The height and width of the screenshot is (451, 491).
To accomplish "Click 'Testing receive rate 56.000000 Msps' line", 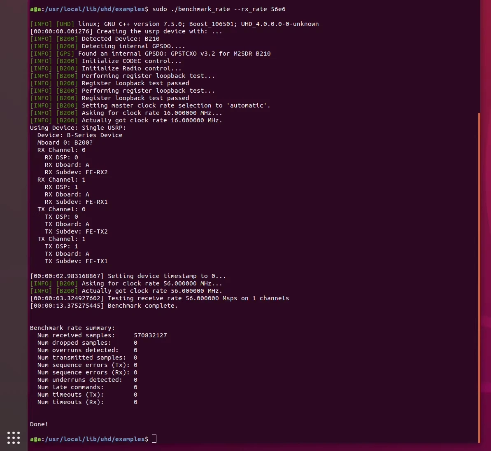I will tap(159, 298).
